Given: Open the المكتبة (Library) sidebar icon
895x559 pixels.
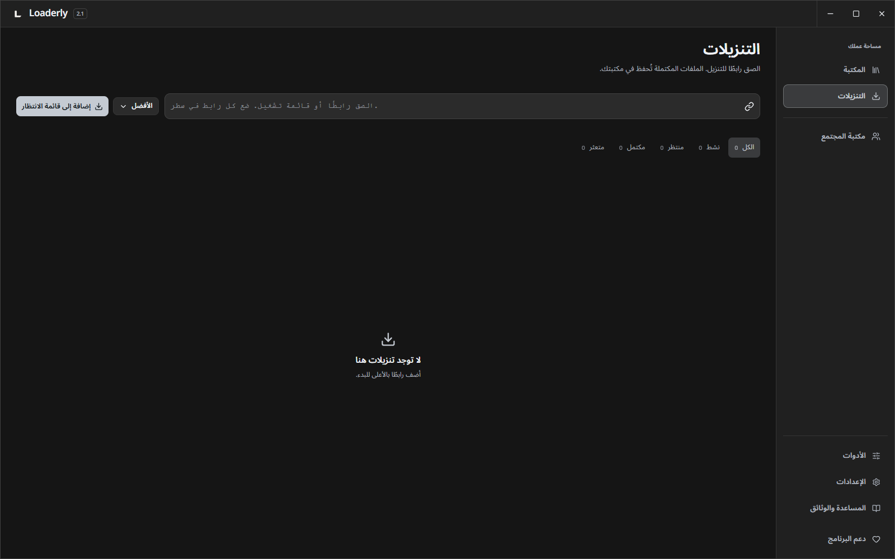Looking at the screenshot, I should coord(876,70).
